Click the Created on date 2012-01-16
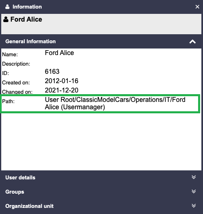203x214 pixels. (x=62, y=81)
